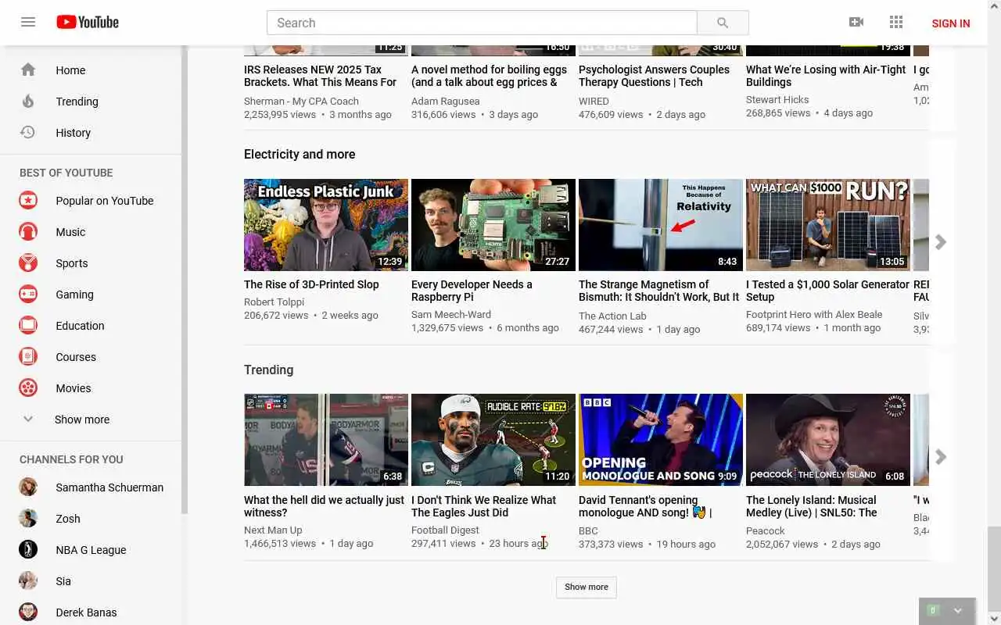Expand the bottom-right extension dropdown arrow
Viewport: 1001px width, 625px height.
(x=958, y=611)
